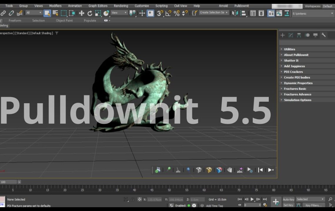Click the Key Filters button

[x=314, y=205]
